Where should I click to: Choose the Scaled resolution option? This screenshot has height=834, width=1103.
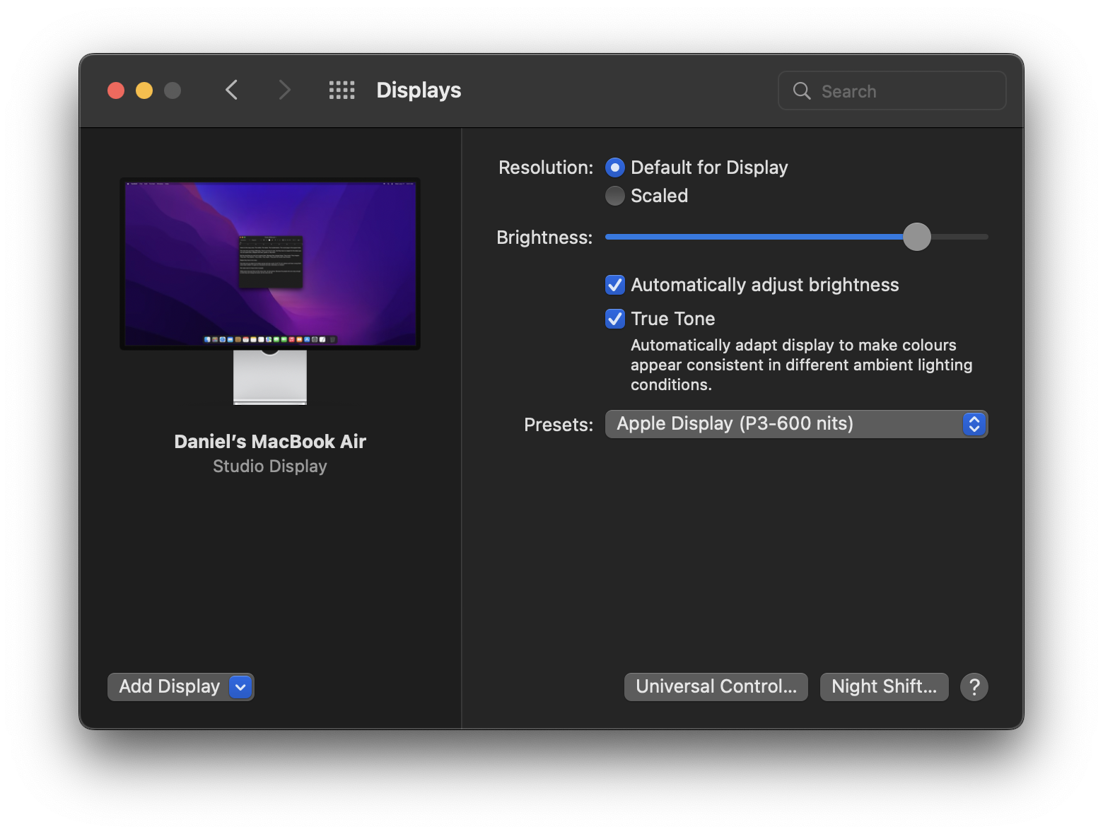coord(615,196)
